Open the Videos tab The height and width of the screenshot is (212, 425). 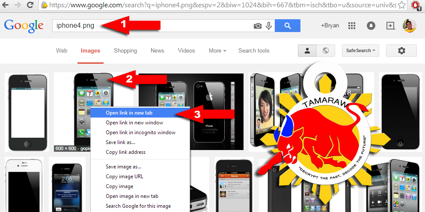(186, 50)
